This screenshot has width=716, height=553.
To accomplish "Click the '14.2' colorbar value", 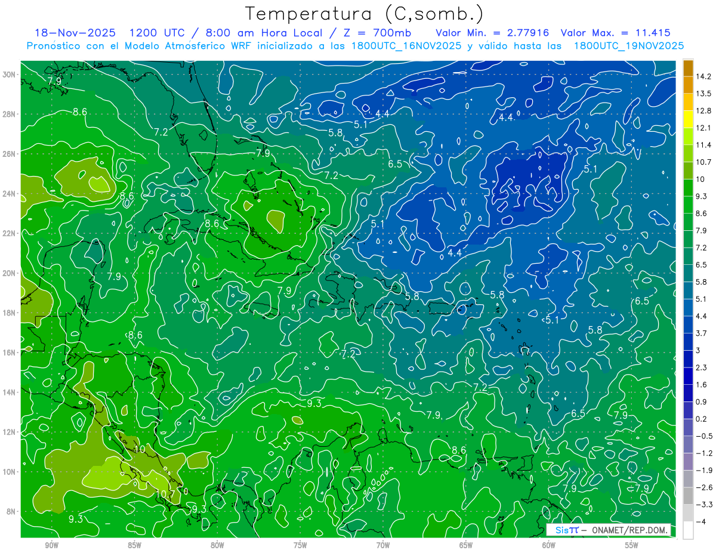I will click(703, 76).
